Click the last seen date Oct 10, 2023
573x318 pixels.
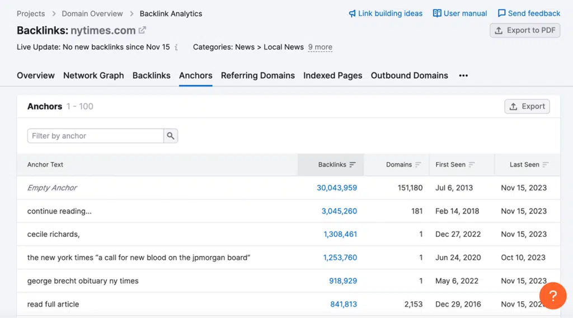[x=523, y=258]
